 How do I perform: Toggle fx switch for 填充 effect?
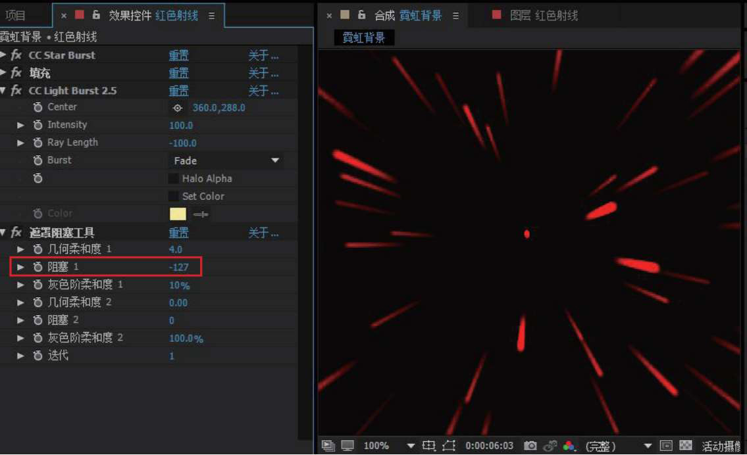tap(16, 73)
